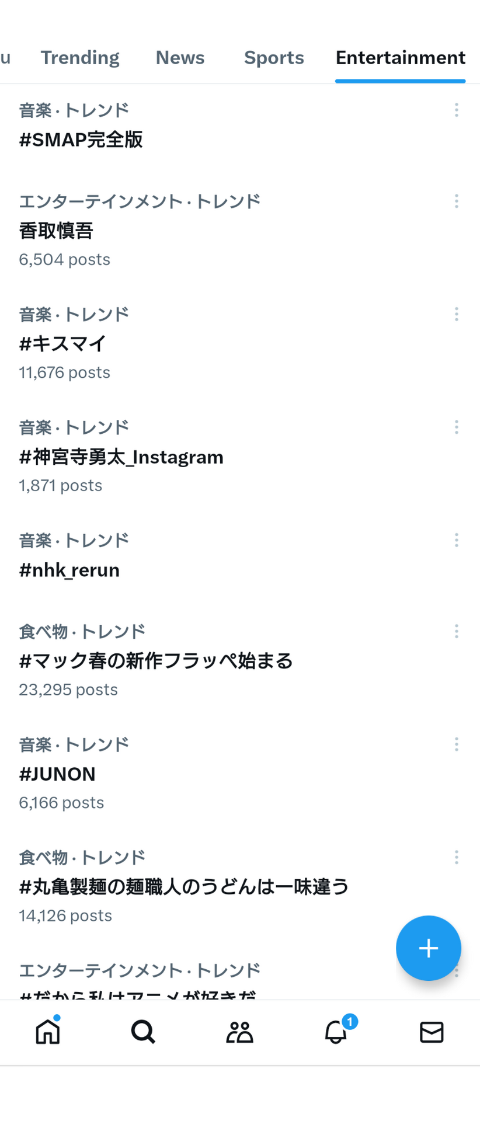Open options for #マック春の新作フラッペ始まる
Image resolution: width=480 pixels, height=1121 pixels.
click(x=456, y=631)
